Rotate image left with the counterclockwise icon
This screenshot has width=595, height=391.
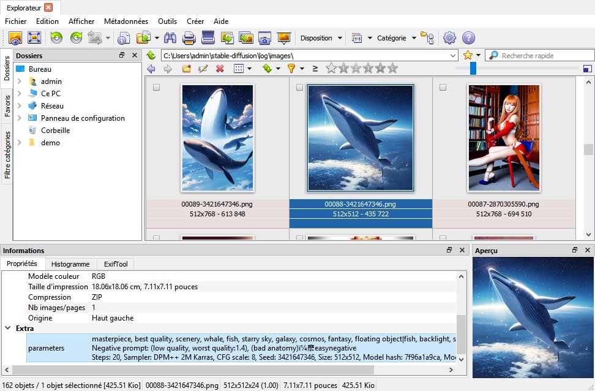tap(56, 38)
